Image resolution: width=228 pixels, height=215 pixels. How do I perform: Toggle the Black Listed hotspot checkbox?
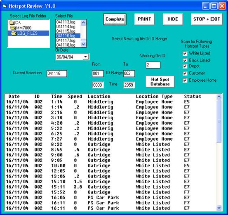(x=185, y=60)
